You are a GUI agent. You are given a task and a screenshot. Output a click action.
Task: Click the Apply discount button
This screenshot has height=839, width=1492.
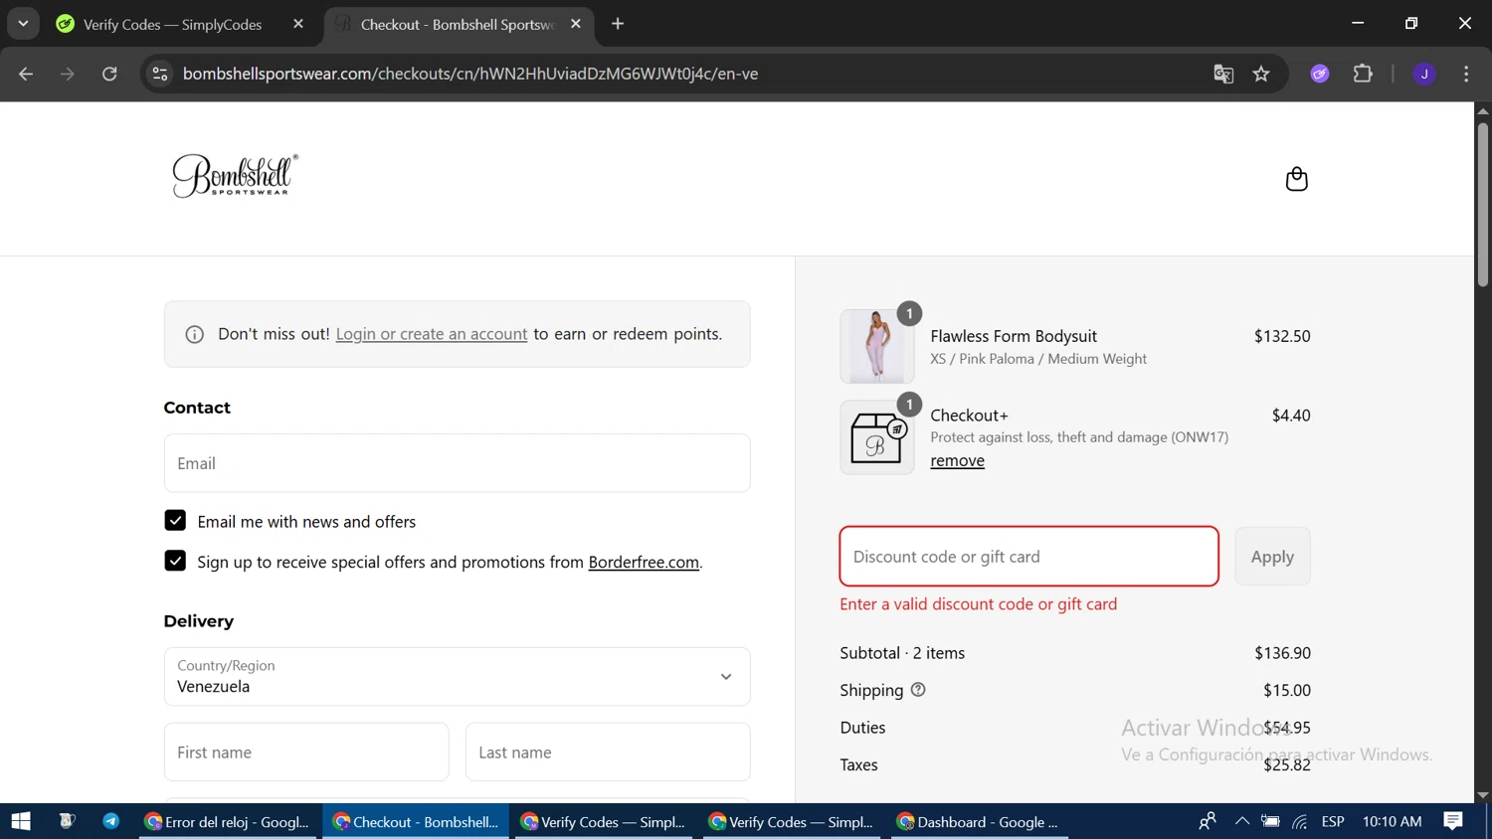1272,557
